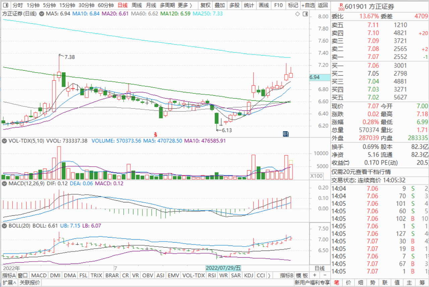
Task: Select the 价 price distribution tab
Action: pyautogui.click(x=349, y=283)
